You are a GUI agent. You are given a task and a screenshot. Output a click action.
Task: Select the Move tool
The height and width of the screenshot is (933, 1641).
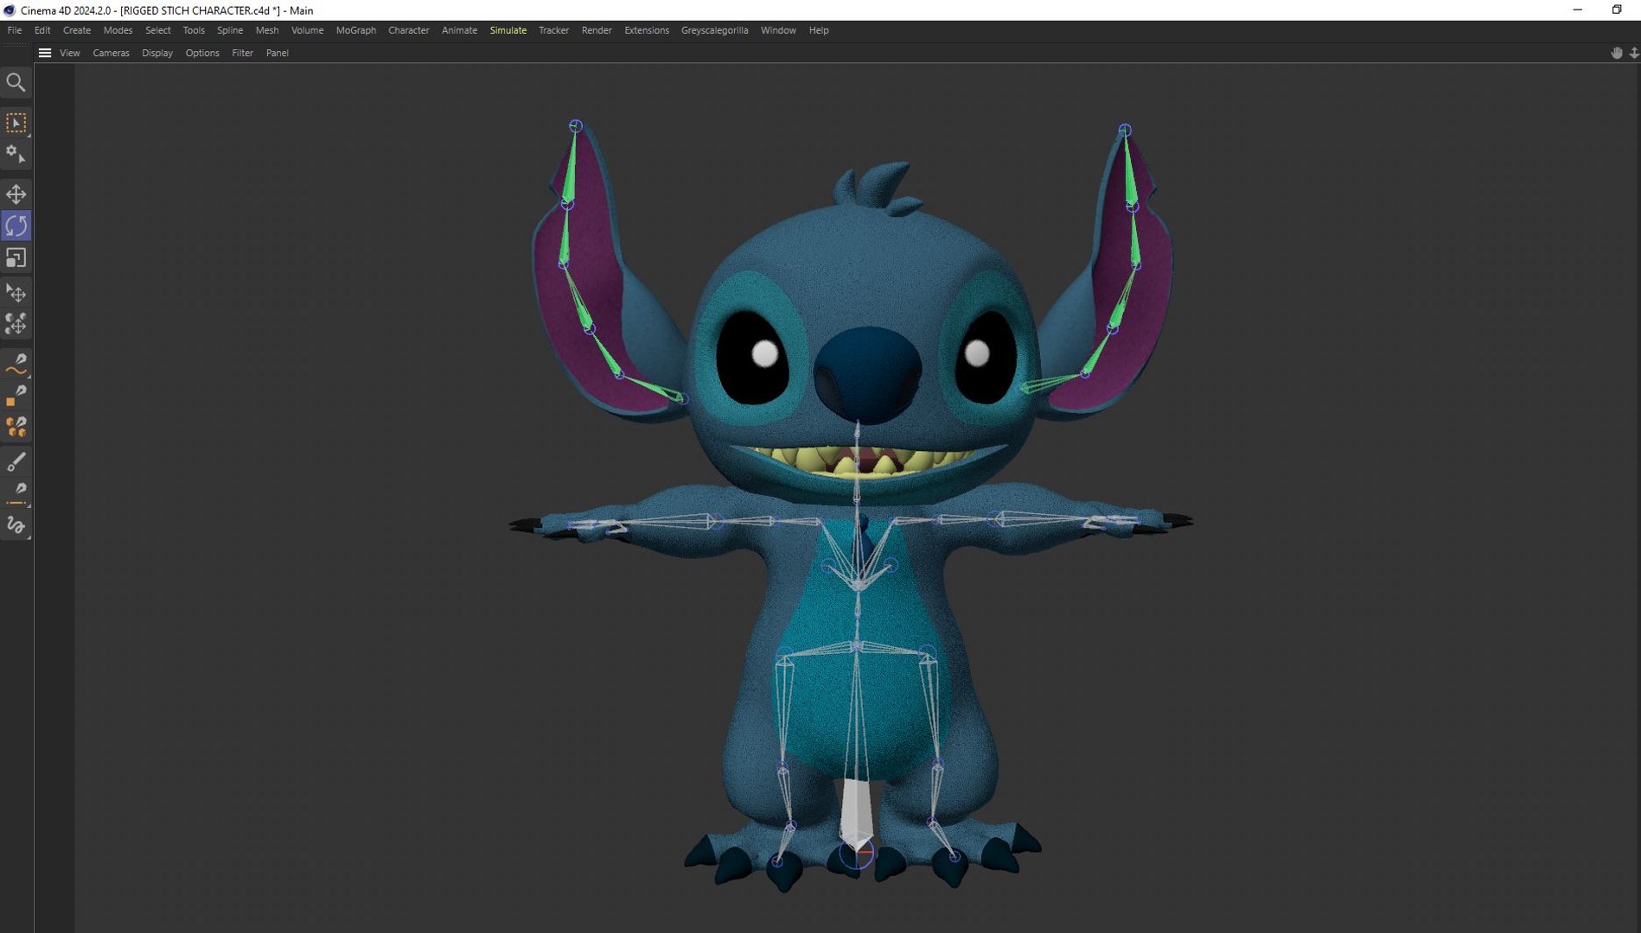(x=16, y=194)
